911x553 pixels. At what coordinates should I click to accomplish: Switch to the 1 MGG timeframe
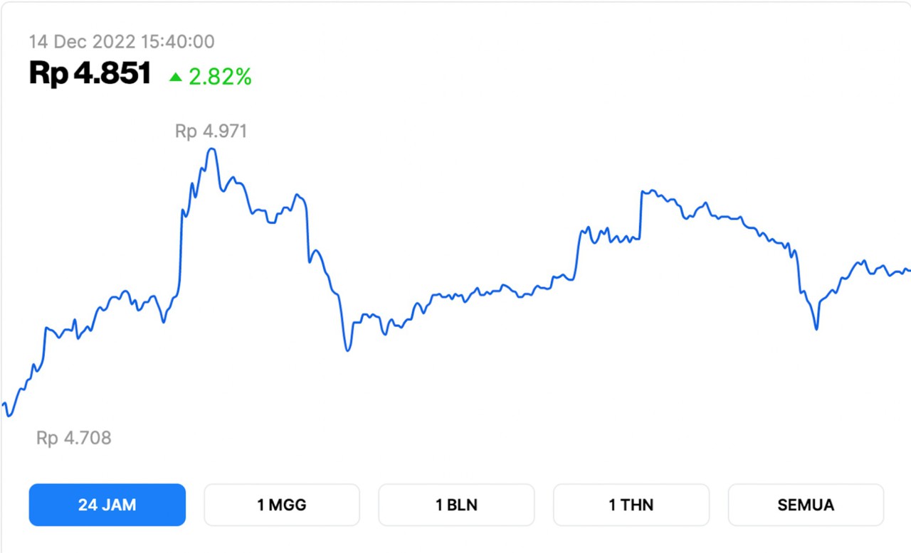pyautogui.click(x=281, y=505)
